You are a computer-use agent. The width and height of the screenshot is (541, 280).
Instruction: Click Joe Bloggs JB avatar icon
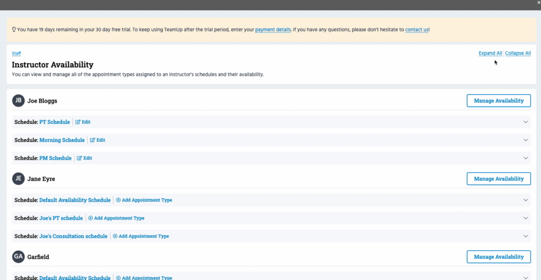pos(18,101)
